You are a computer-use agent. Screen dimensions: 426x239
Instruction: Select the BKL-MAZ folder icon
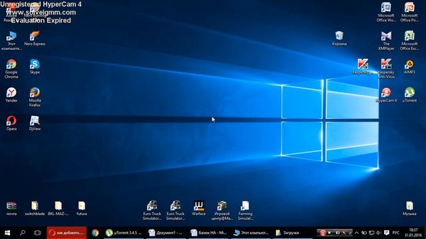click(x=58, y=208)
